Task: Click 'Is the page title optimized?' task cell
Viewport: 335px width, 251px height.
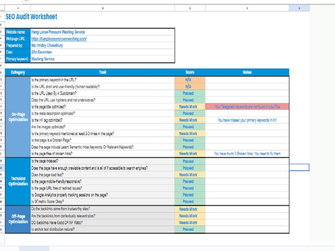Action: (103, 107)
